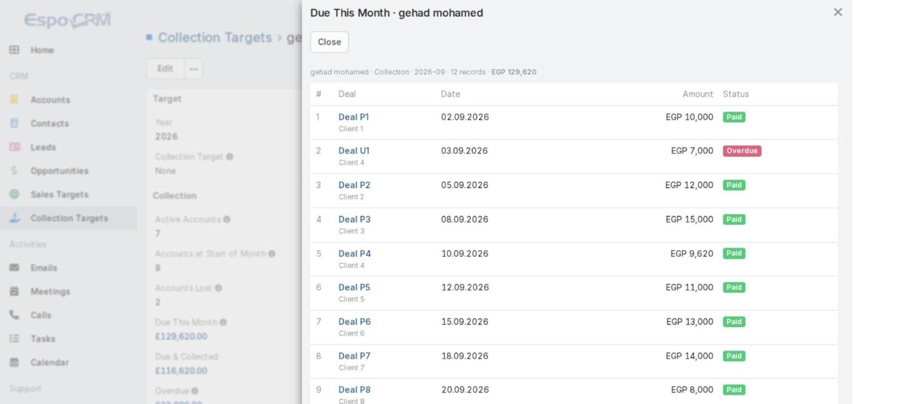Click the Home icon in the sidebar
The image size is (908, 404).
pos(14,50)
